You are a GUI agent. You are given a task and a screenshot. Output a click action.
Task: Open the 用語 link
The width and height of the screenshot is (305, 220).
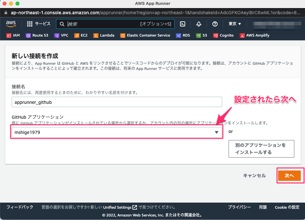pos(263,207)
